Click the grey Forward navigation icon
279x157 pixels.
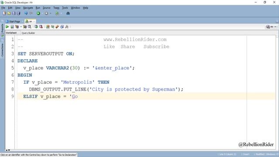click(47, 14)
